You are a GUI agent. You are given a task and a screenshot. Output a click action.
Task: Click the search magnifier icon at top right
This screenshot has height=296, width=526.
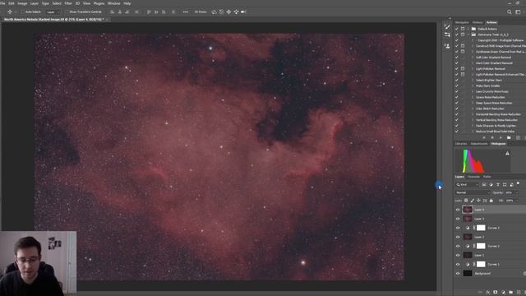coord(510,12)
